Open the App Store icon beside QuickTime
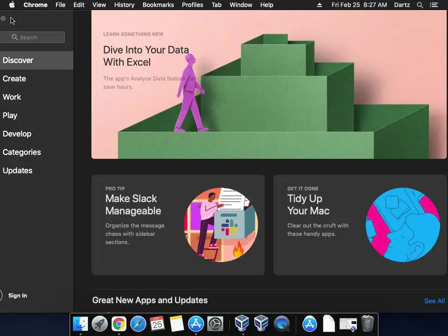The height and width of the screenshot is (336, 448). (310, 324)
